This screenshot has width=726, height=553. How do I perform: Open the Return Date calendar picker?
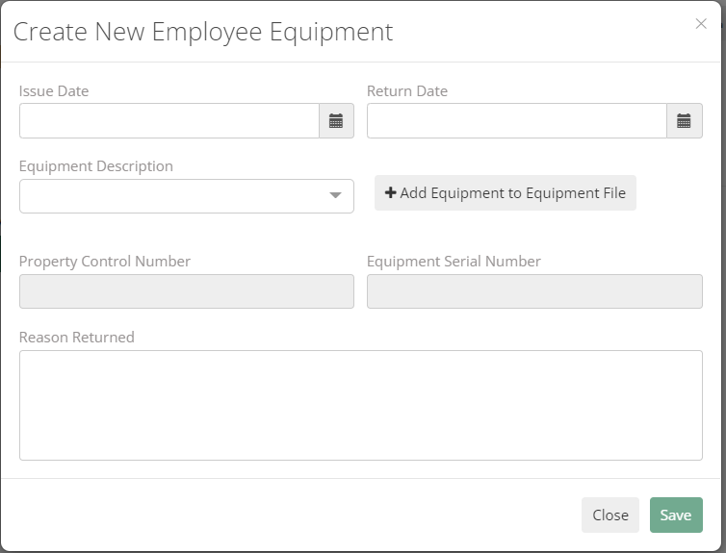click(x=684, y=120)
